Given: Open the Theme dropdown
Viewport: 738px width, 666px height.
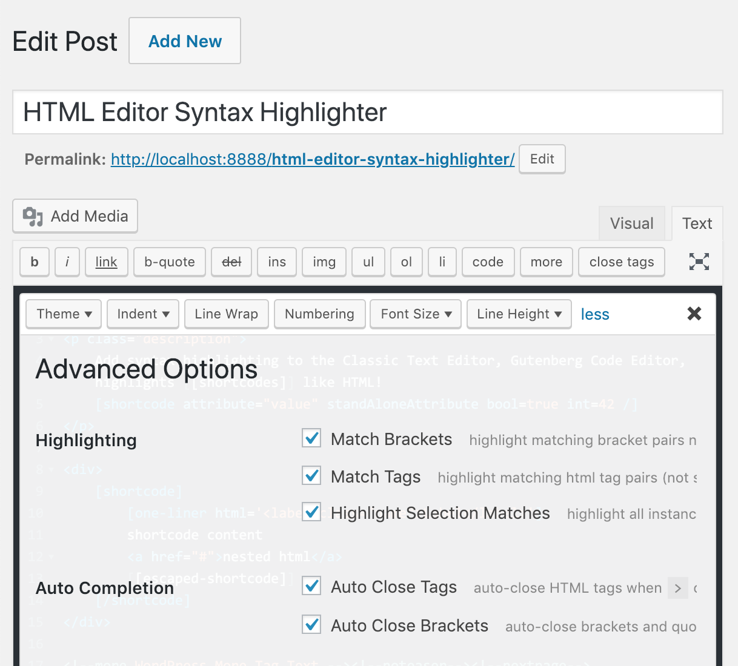Looking at the screenshot, I should 64,314.
